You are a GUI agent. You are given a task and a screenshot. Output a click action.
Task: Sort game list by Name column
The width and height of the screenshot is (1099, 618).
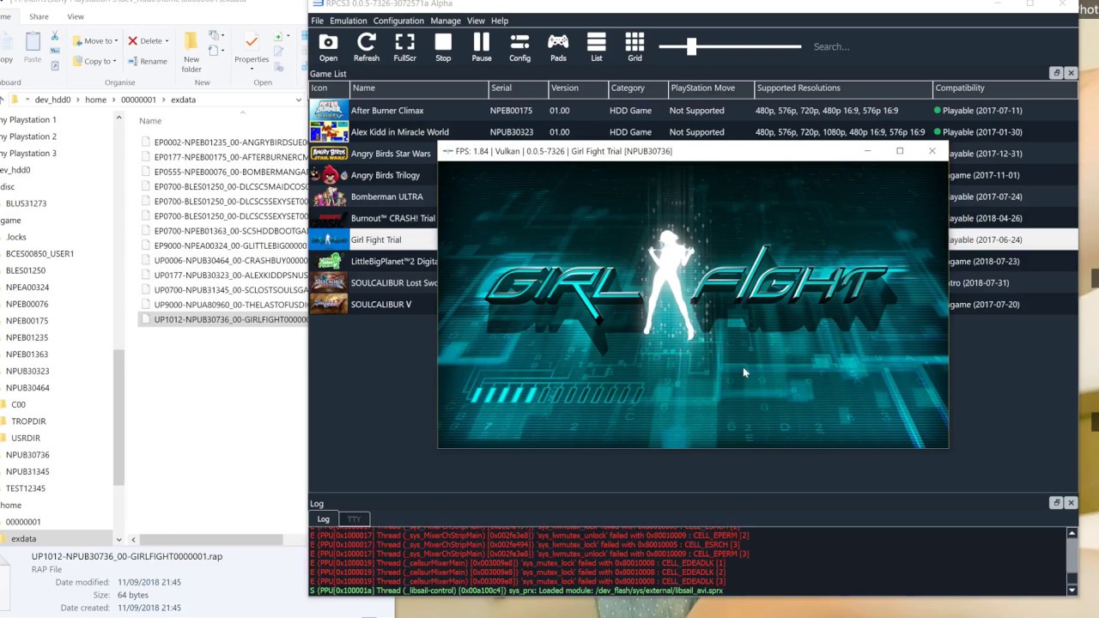pyautogui.click(x=418, y=88)
